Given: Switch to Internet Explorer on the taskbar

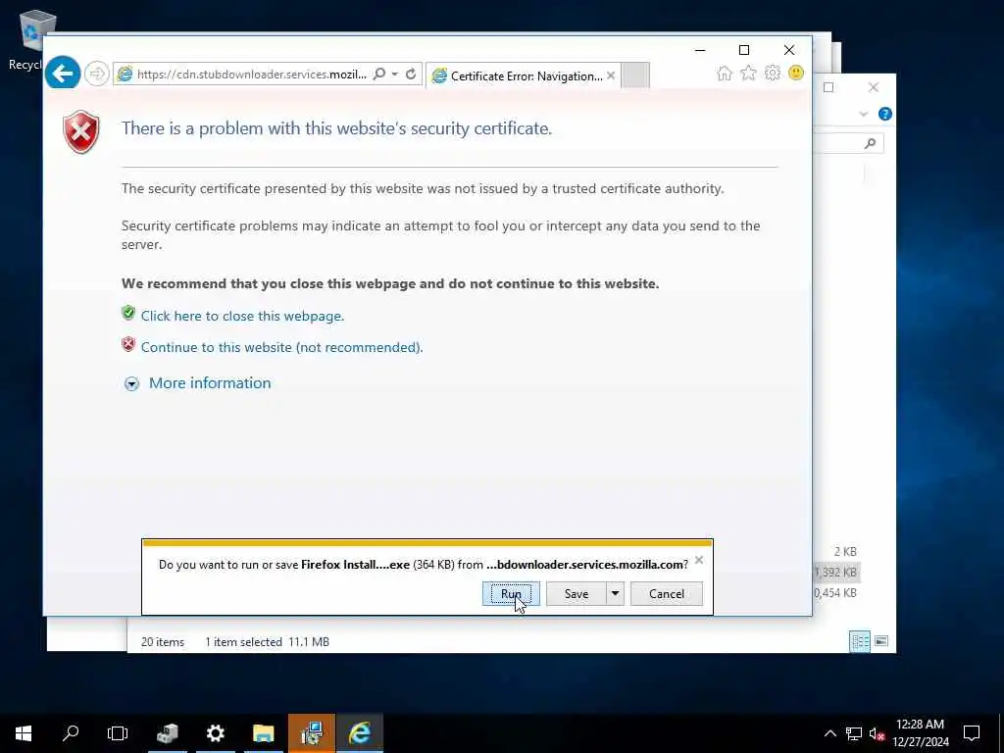Looking at the screenshot, I should pos(360,733).
